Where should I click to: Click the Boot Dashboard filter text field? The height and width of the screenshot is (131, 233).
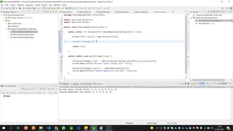pyautogui.click(x=29, y=92)
